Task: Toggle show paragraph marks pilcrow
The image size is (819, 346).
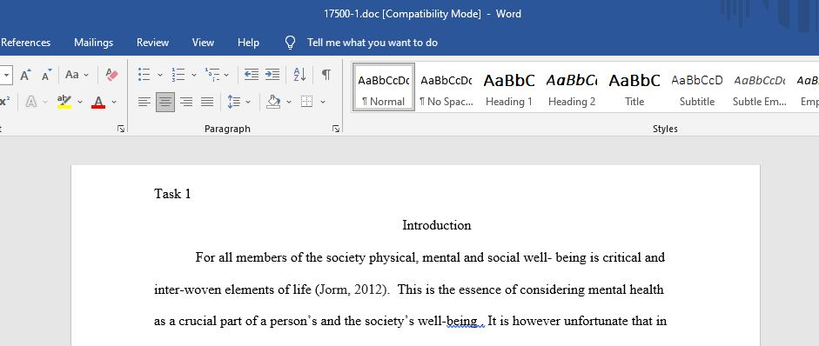Action: 326,75
